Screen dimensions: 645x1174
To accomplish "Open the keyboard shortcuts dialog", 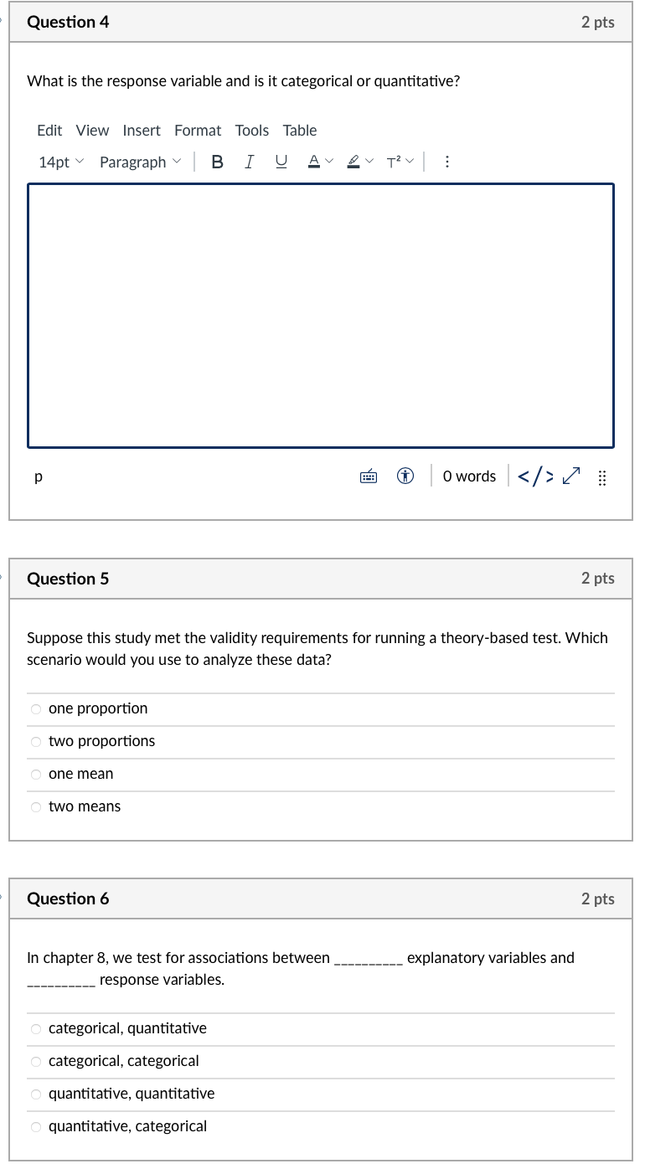I will [368, 476].
